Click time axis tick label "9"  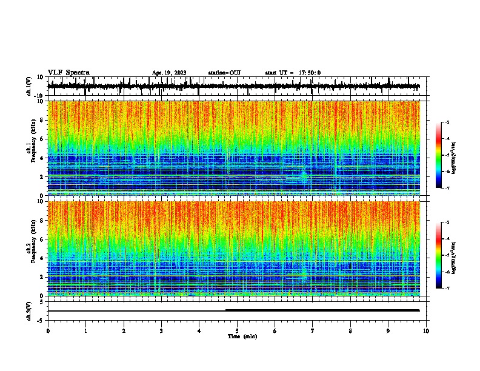tap(388, 331)
